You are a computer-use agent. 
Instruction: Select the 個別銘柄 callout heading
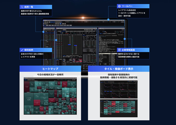point(36,50)
